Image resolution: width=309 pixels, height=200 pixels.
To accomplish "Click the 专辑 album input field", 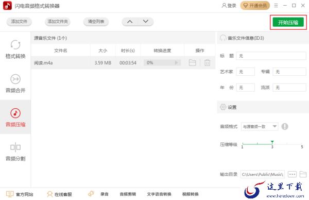I will (289, 72).
